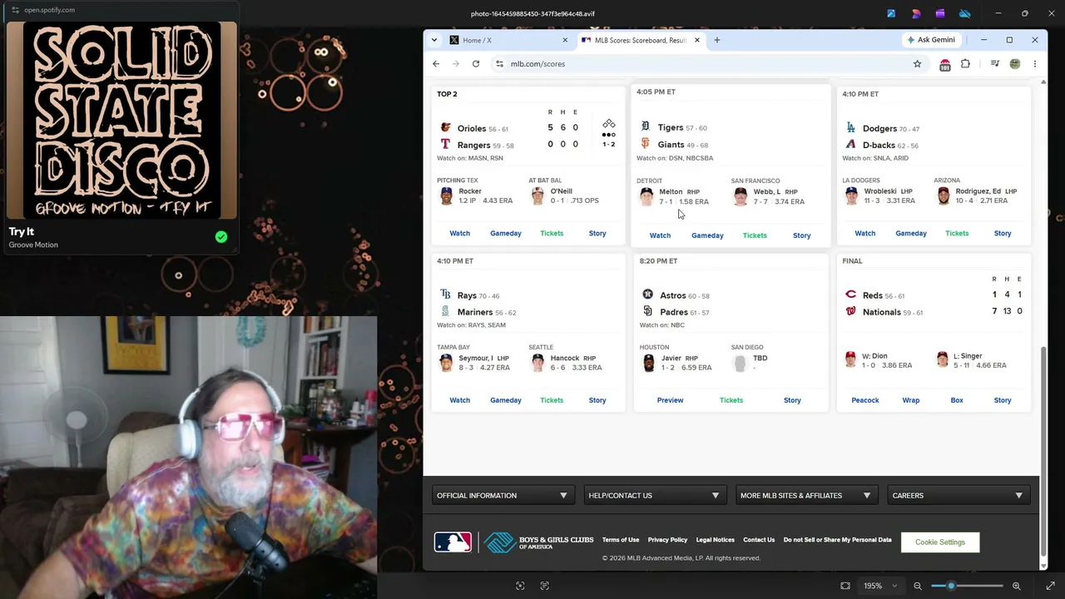Expand More MLB Sites & Affiliates section

[x=805, y=496]
